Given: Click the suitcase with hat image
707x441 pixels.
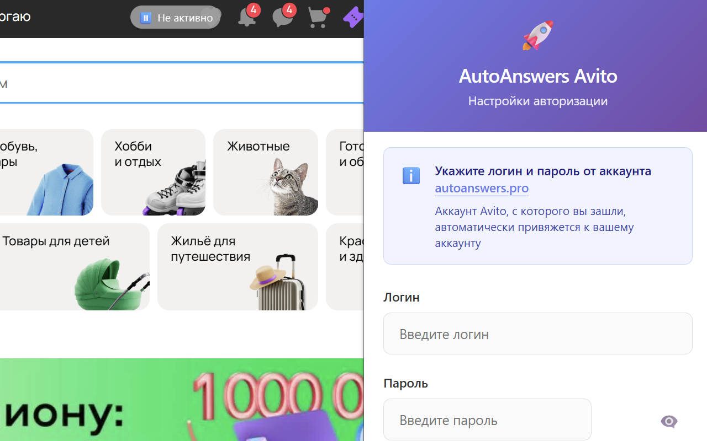Looking at the screenshot, I should pos(278,282).
